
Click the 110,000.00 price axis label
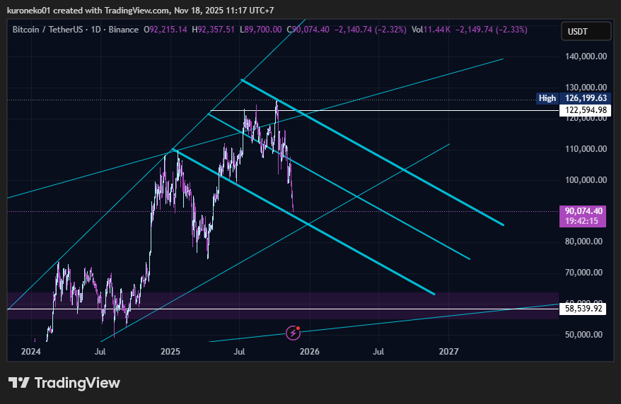pos(586,149)
